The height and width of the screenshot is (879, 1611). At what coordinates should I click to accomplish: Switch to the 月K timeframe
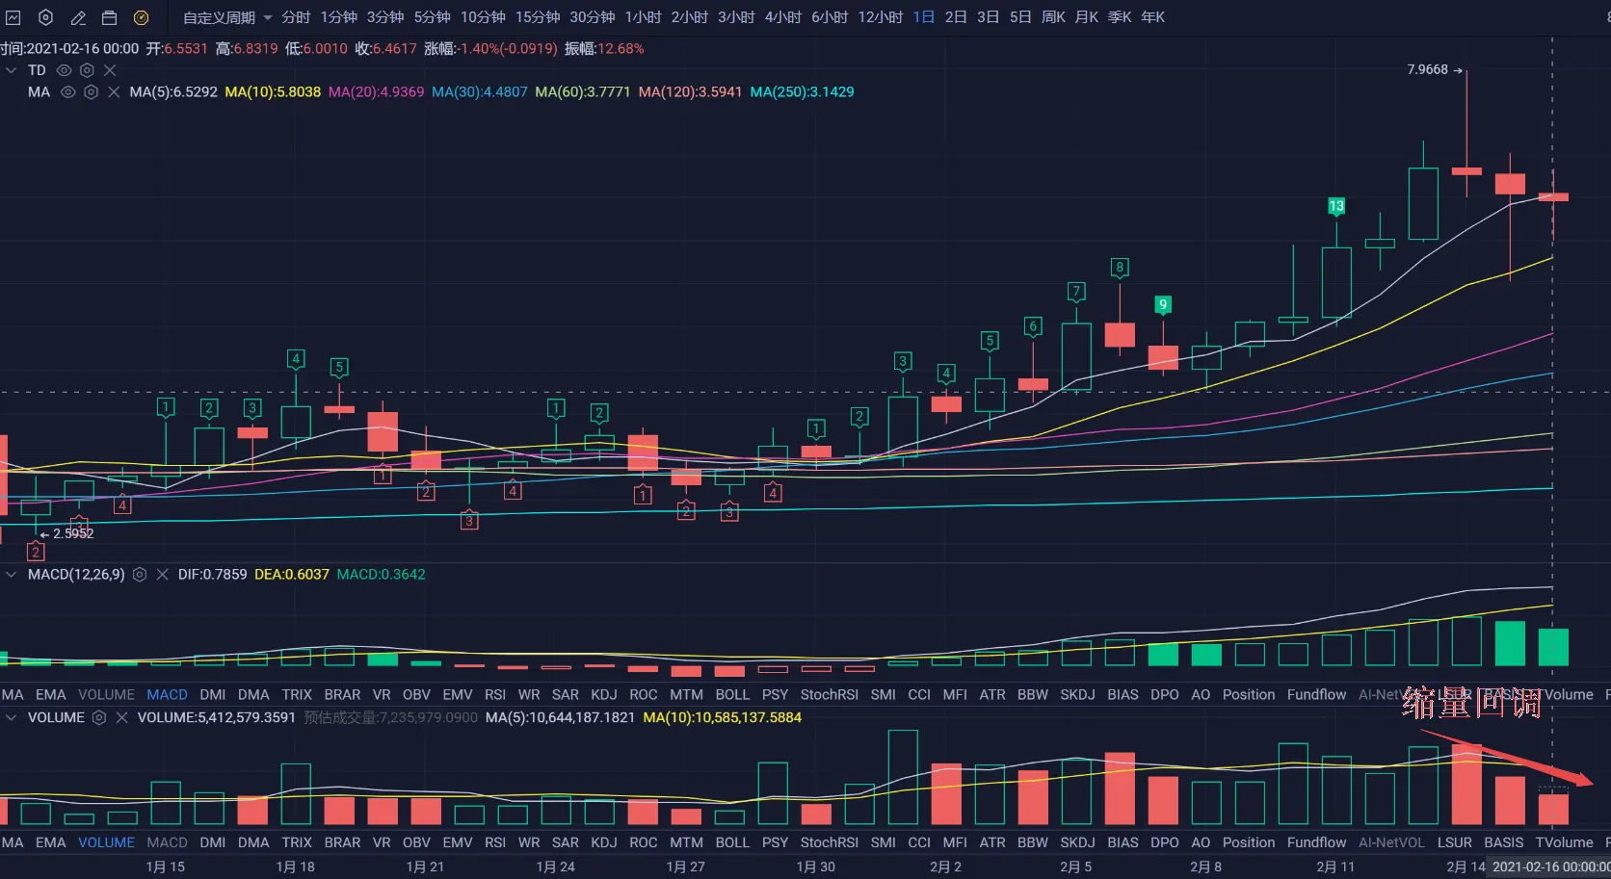[x=1087, y=17]
